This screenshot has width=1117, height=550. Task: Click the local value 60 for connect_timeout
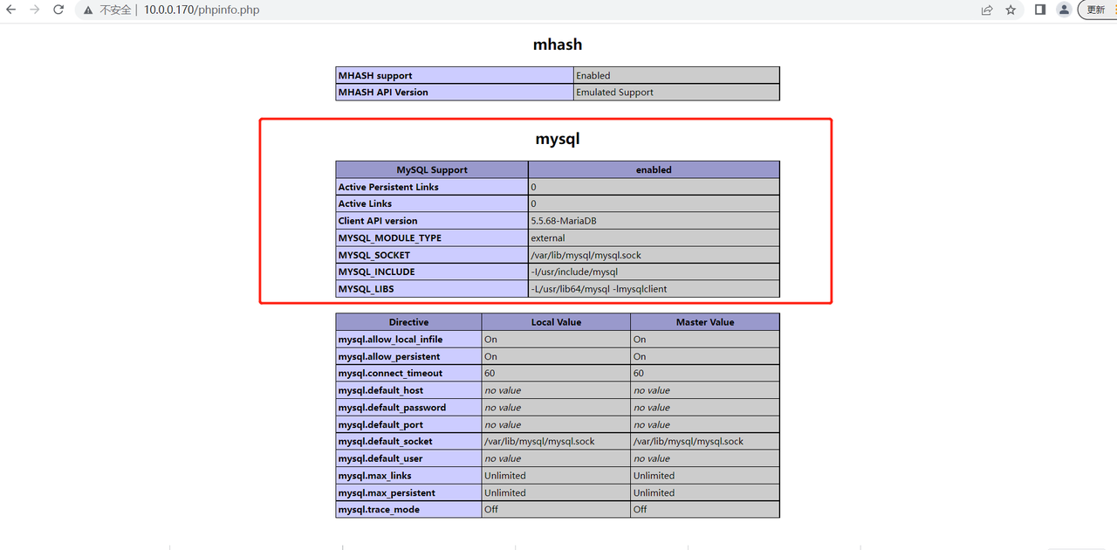[490, 374]
